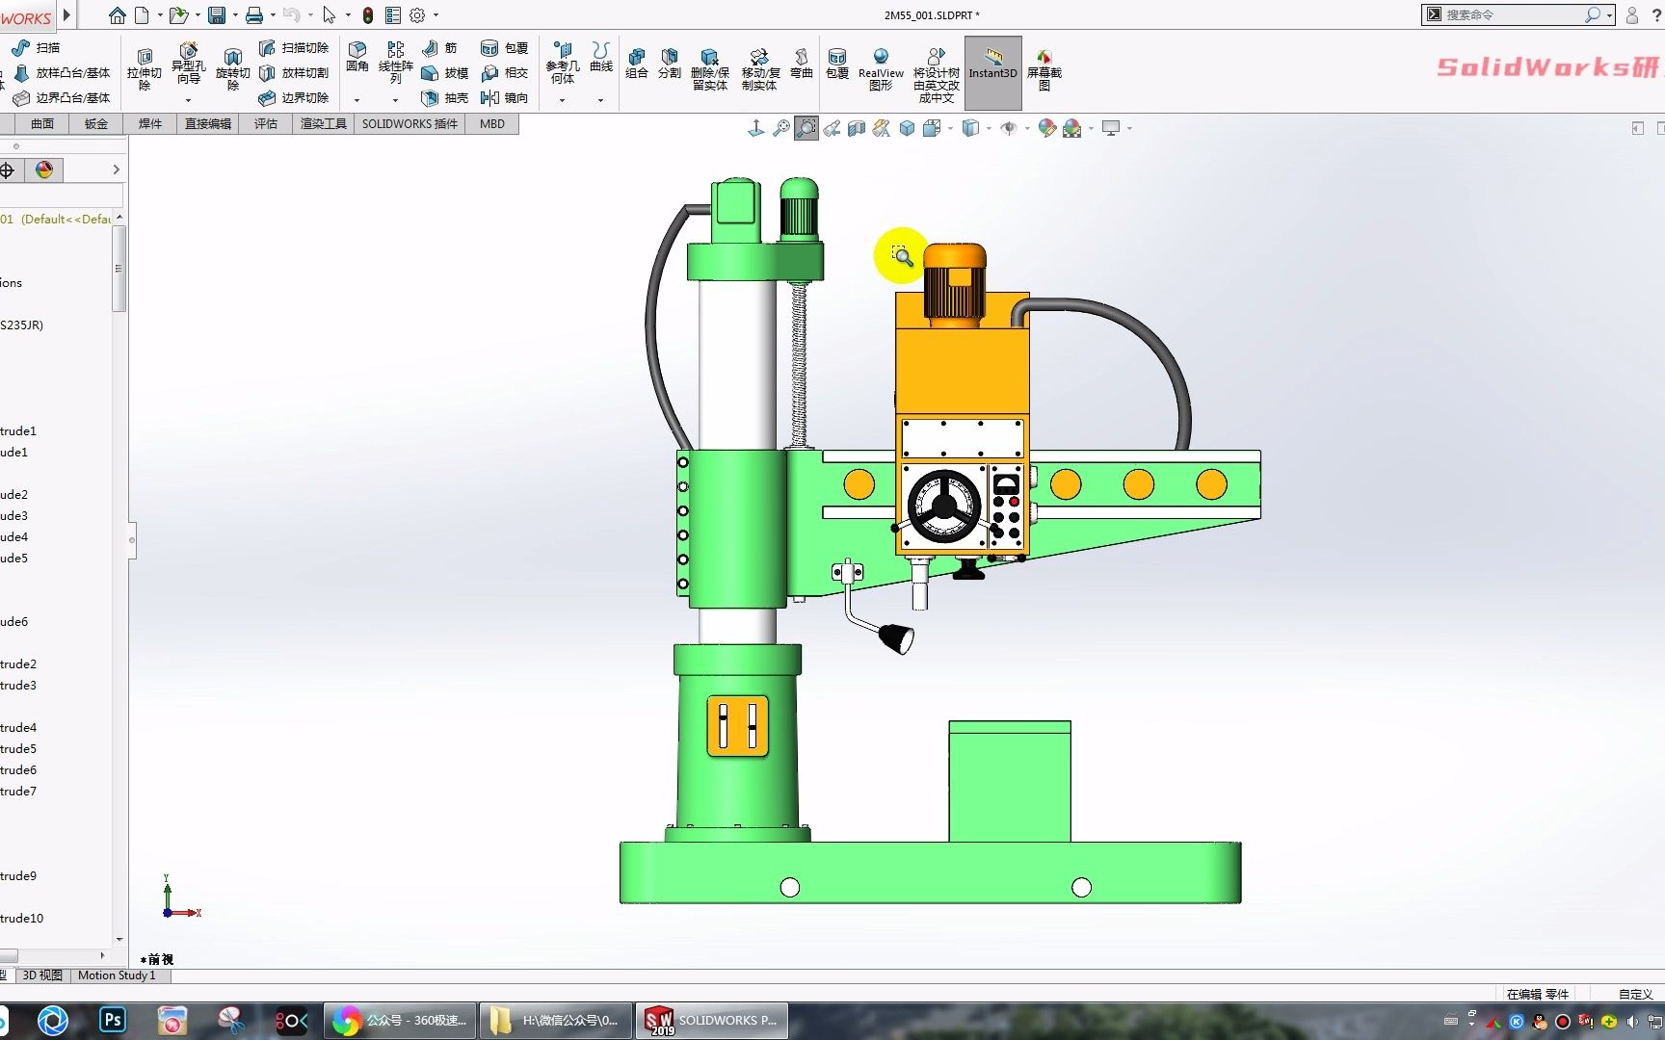Viewport: 1665px width, 1040px height.
Task: Click the 屏幕截图 screen capture tool
Action: click(1044, 69)
